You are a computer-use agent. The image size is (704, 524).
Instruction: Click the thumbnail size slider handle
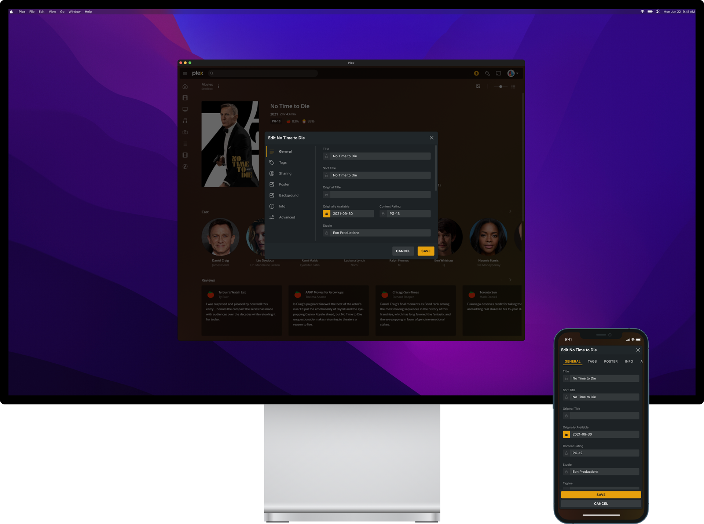tap(500, 87)
